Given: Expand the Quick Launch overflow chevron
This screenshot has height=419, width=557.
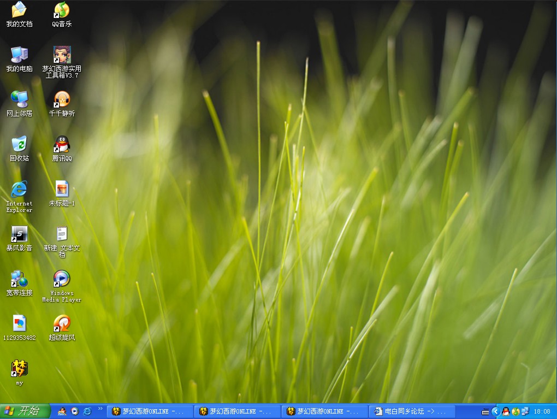Looking at the screenshot, I should (100, 409).
